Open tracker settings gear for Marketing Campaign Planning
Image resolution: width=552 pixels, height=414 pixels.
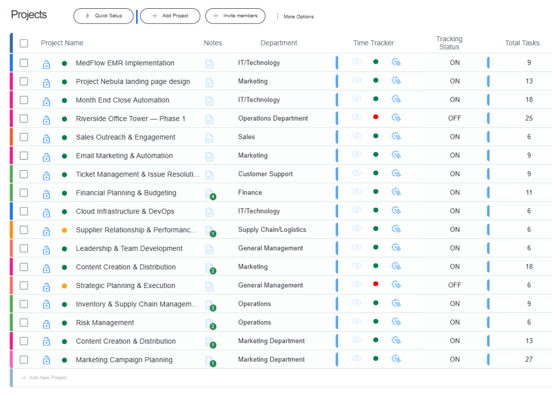396,359
